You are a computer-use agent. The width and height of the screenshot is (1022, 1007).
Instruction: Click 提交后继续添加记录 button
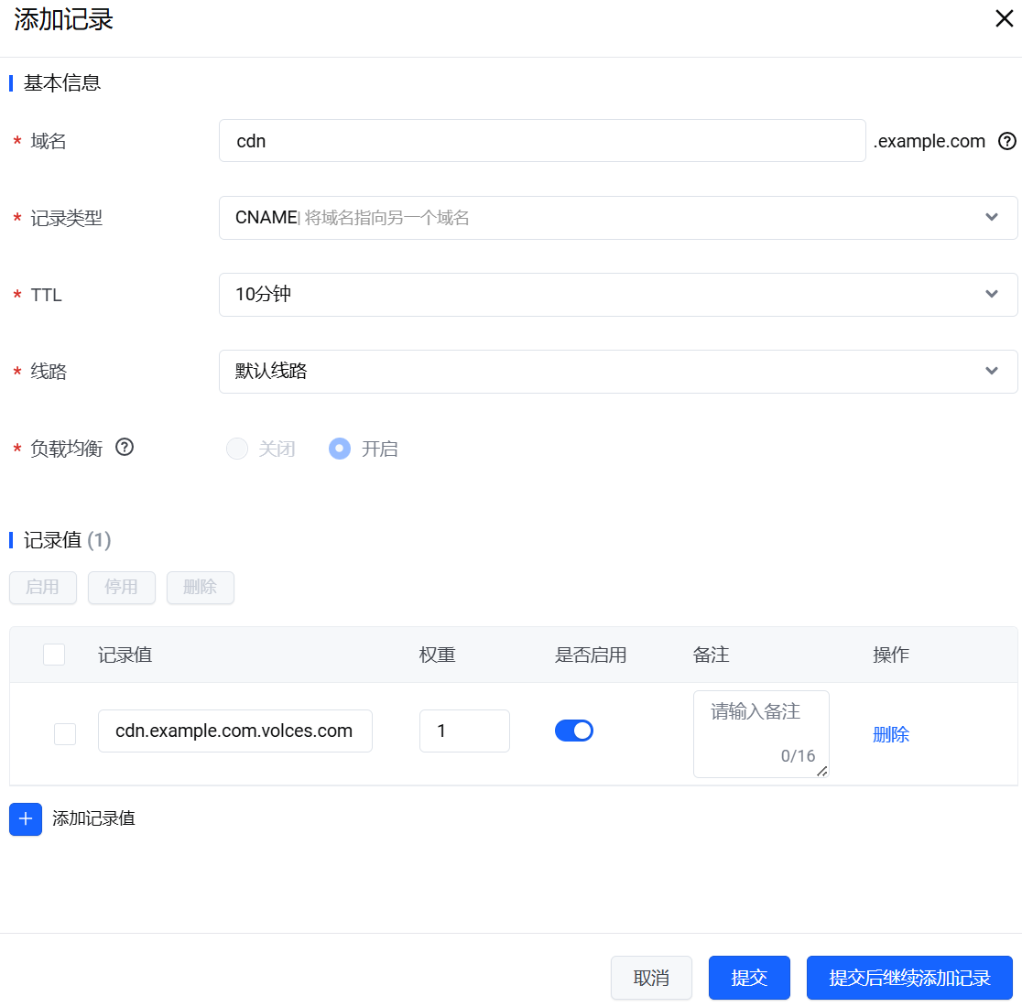[909, 978]
